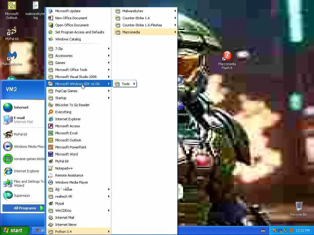Viewport: 314px width, 235px height.
Task: Expand the 7-Zip program folder
Action: [x=79, y=49]
